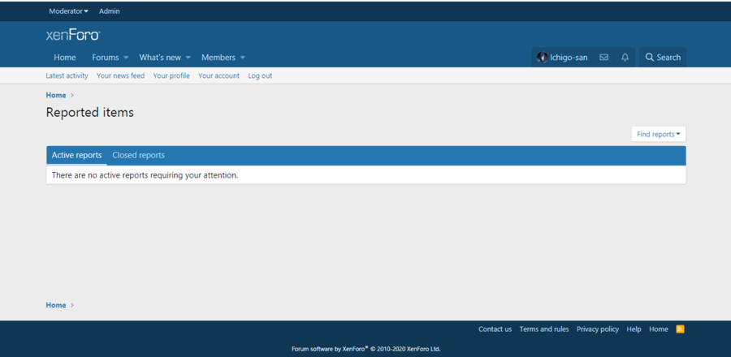Click the Ichigo-san user avatar

pyautogui.click(x=542, y=58)
